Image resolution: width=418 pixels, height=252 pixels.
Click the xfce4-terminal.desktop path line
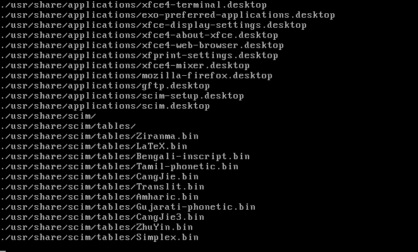(x=133, y=5)
